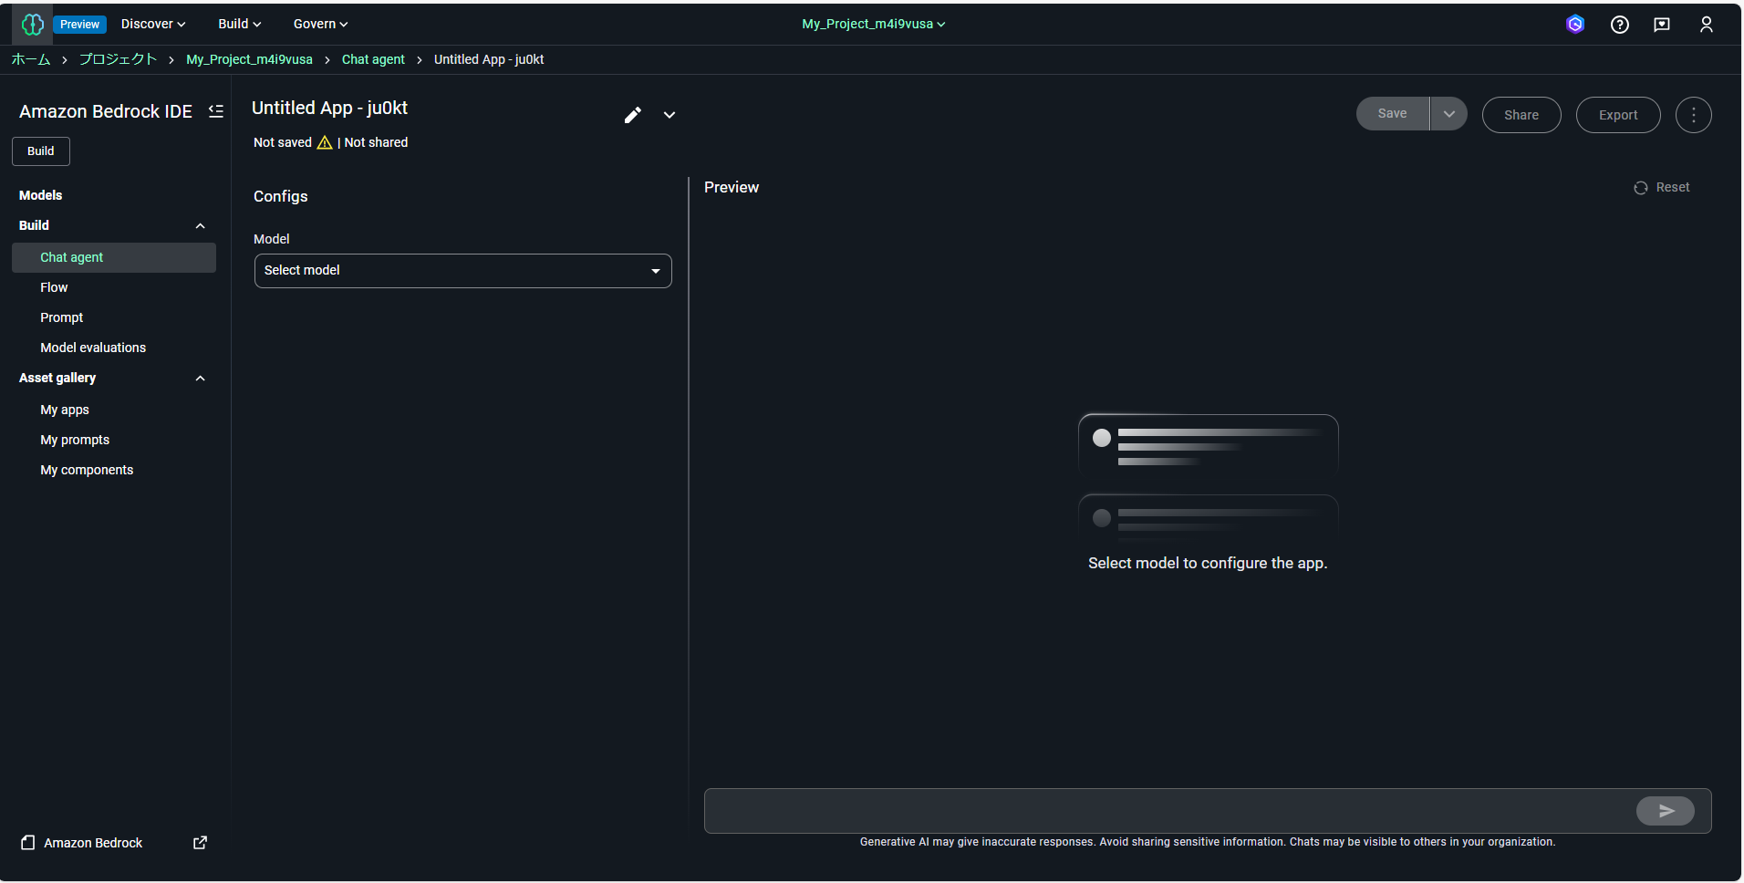1744x883 pixels.
Task: Click 'Untitled App - ju0kt' breadcrumb text
Action: click(x=489, y=59)
